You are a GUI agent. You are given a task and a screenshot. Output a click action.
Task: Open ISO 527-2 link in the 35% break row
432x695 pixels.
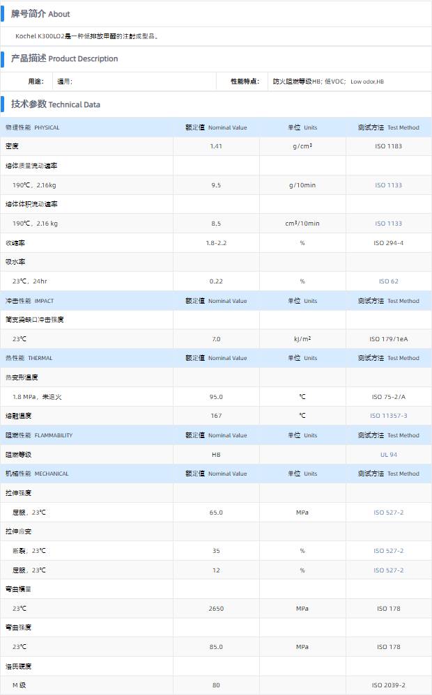388,551
